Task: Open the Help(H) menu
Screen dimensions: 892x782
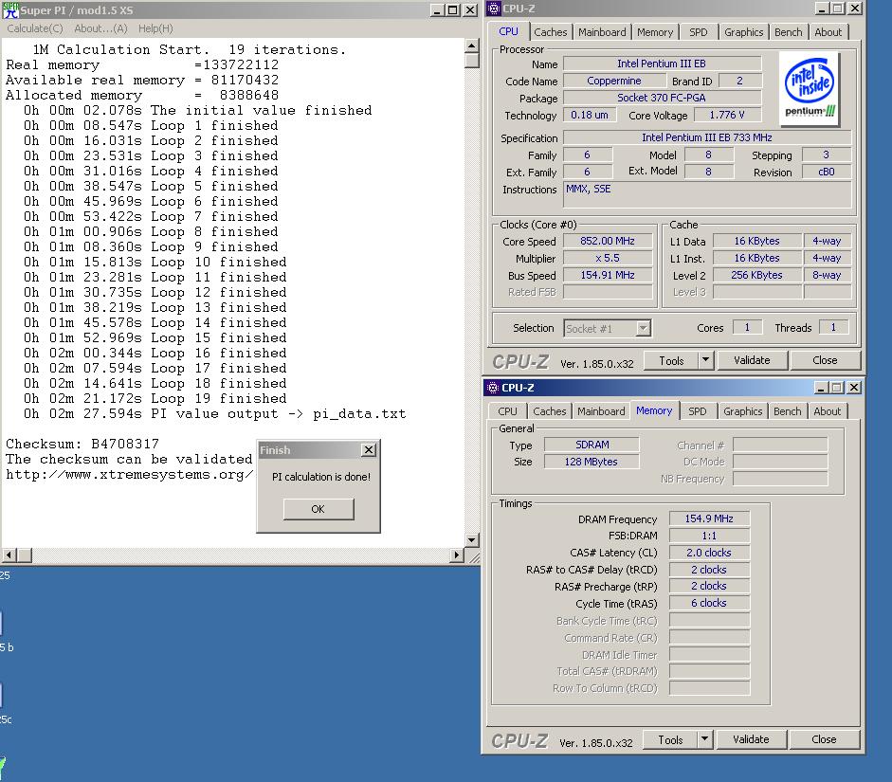Action: [155, 28]
